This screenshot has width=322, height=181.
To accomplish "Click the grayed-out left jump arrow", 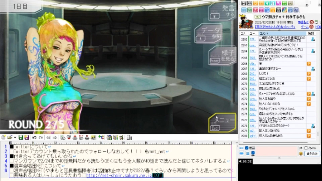I will click(48, 137).
